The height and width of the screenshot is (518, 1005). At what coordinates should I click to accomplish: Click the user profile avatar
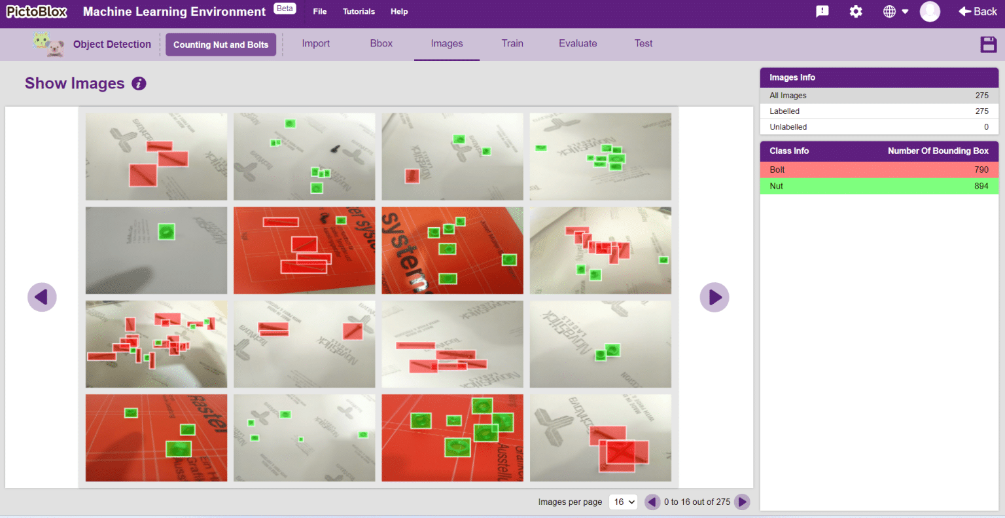(930, 12)
